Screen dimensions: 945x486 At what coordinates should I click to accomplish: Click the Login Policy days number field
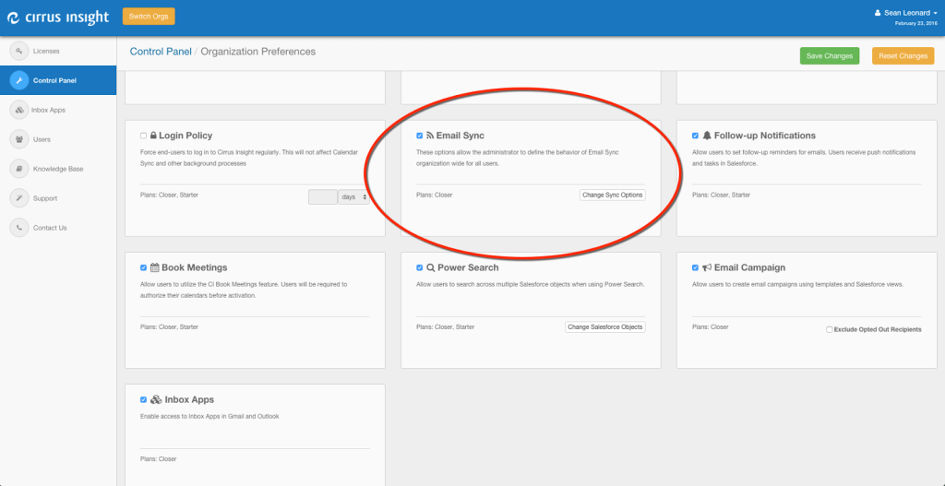(322, 197)
